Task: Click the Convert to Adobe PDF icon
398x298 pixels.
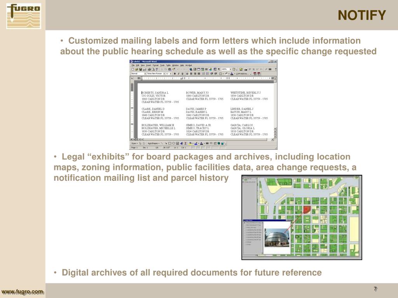Action: pos(255,73)
